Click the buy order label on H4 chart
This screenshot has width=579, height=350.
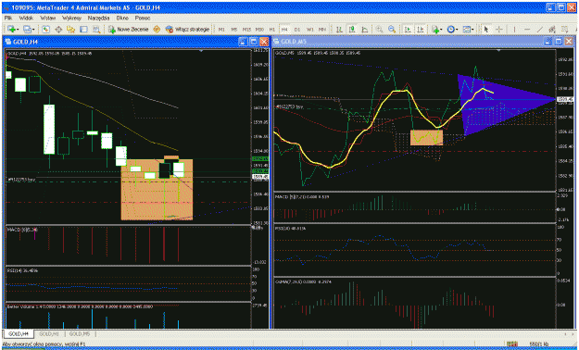click(21, 180)
